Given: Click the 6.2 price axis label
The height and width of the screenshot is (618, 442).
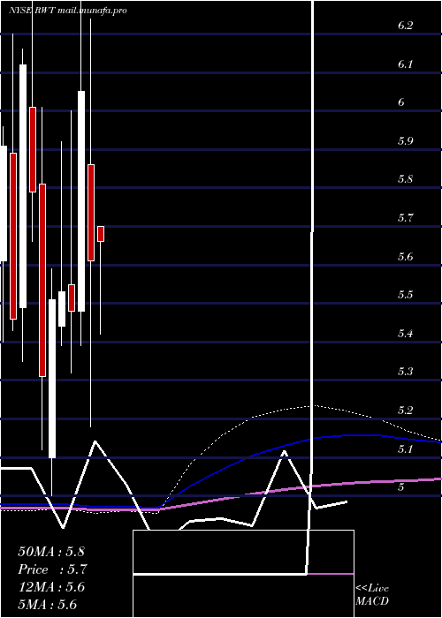Looking at the screenshot, I should pyautogui.click(x=405, y=26).
